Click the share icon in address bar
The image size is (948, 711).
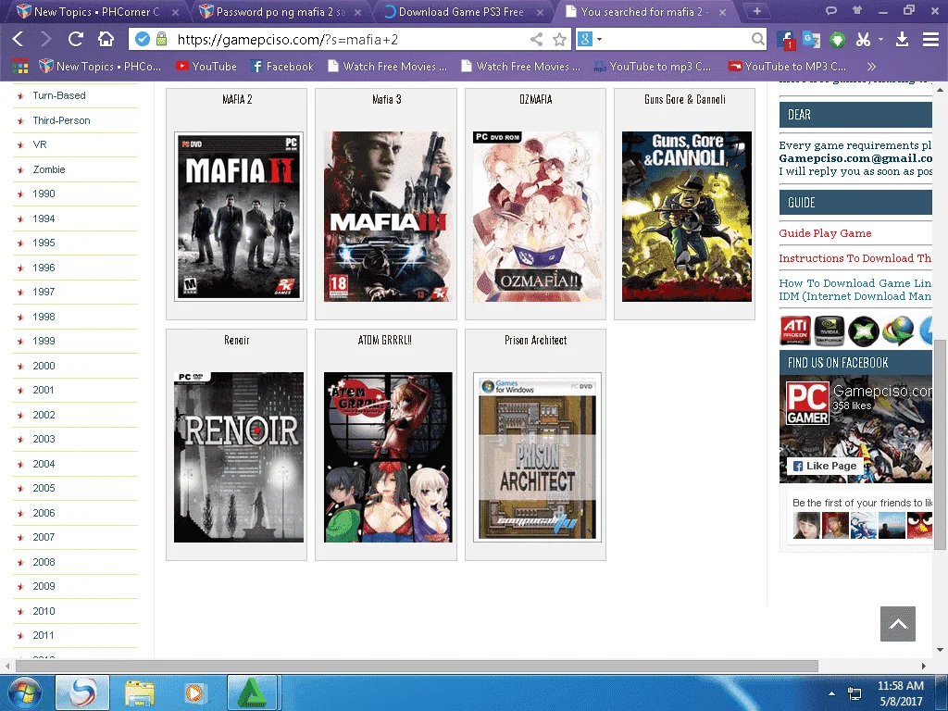point(536,40)
